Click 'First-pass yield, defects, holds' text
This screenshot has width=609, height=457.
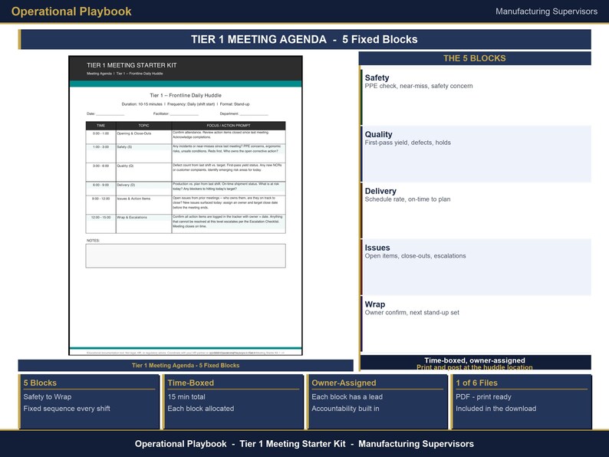pos(408,143)
